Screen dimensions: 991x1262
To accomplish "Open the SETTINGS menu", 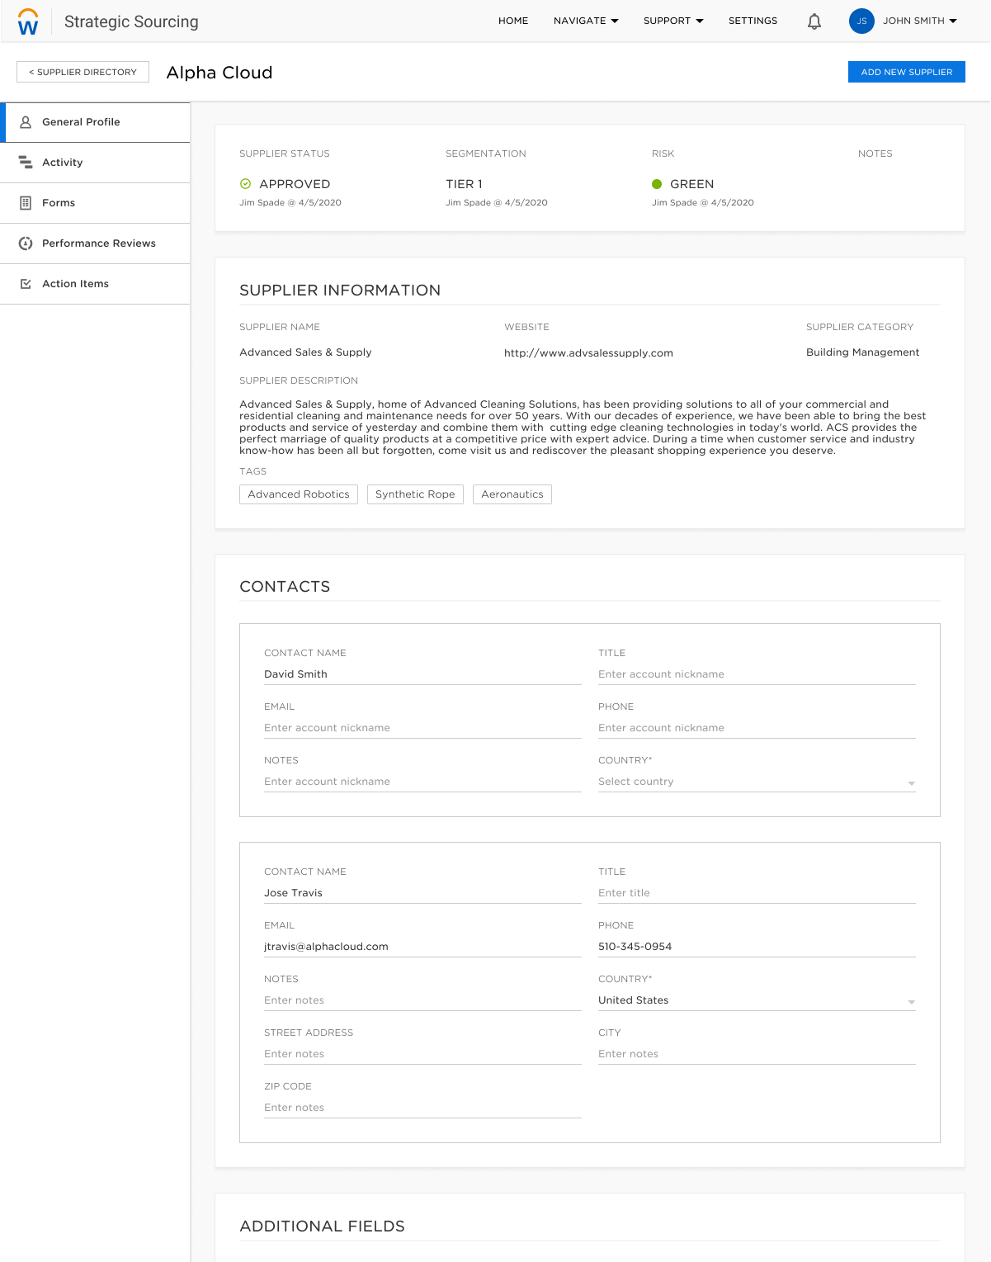I will coord(752,21).
